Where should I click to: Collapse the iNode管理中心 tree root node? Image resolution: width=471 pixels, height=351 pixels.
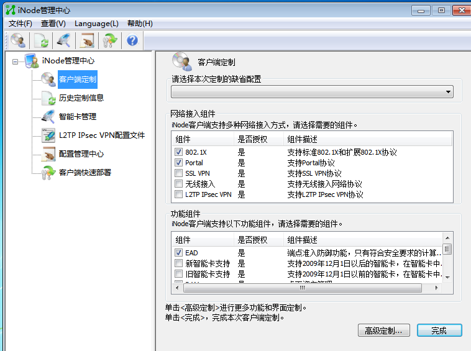coord(15,62)
